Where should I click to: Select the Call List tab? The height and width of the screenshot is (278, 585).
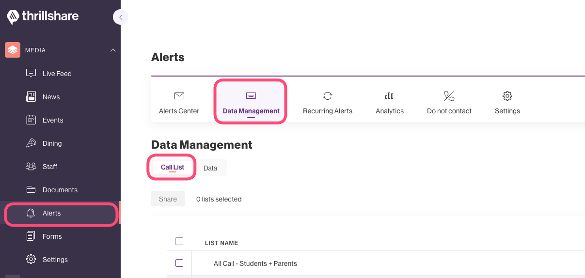coord(173,168)
